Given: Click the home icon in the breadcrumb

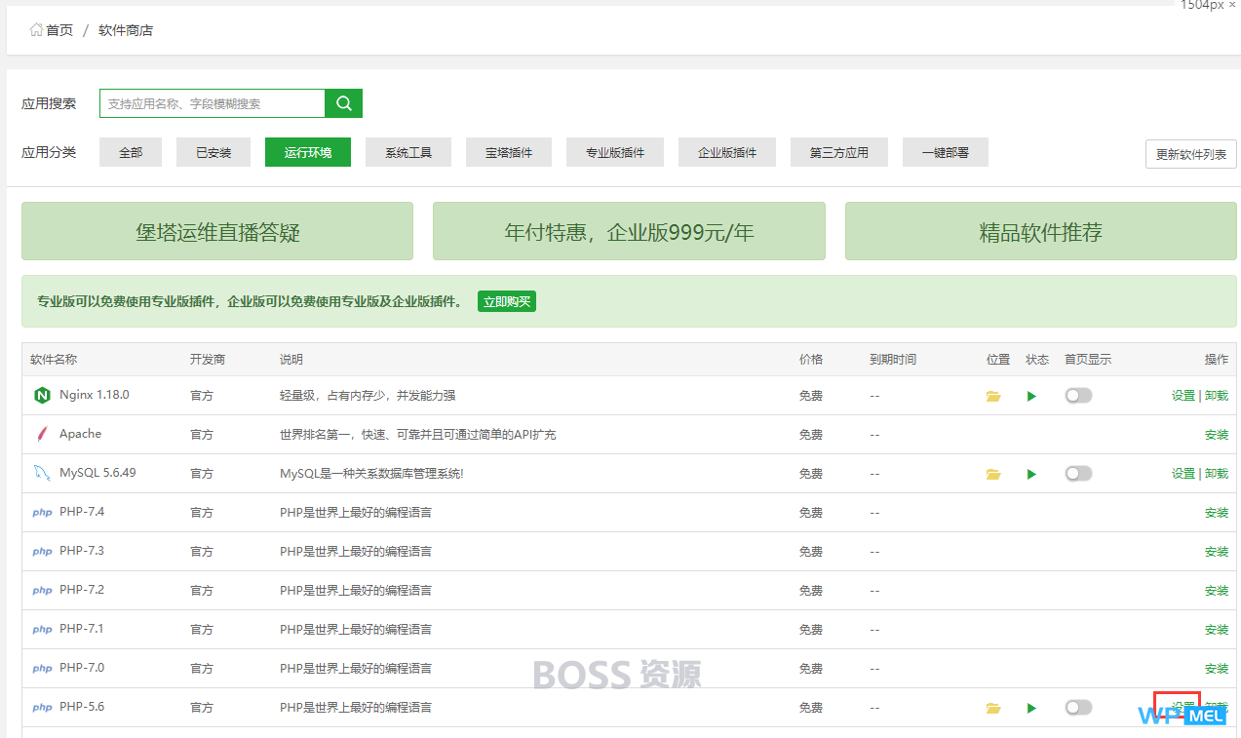Looking at the screenshot, I should pos(36,30).
